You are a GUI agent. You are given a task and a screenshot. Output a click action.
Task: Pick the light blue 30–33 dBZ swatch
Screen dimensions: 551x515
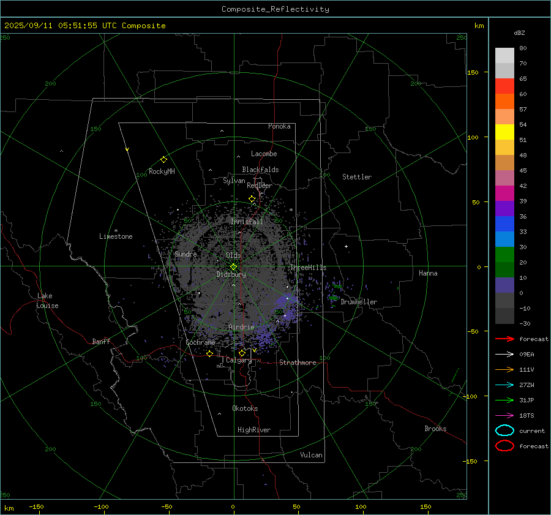pos(504,239)
